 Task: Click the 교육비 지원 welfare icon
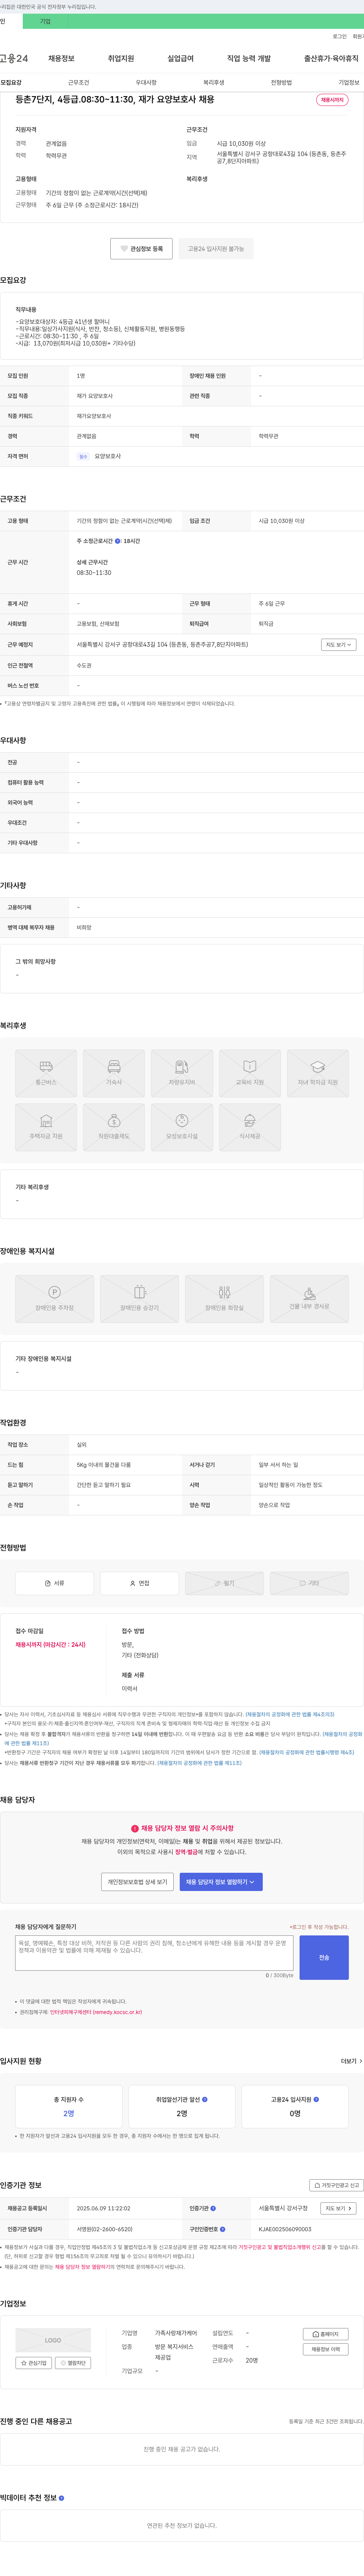click(249, 1073)
